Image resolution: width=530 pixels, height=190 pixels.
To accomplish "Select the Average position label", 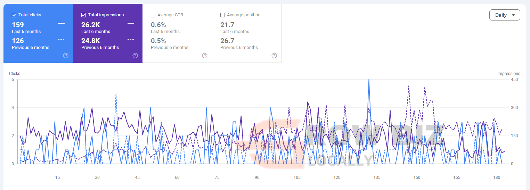I will (x=244, y=15).
